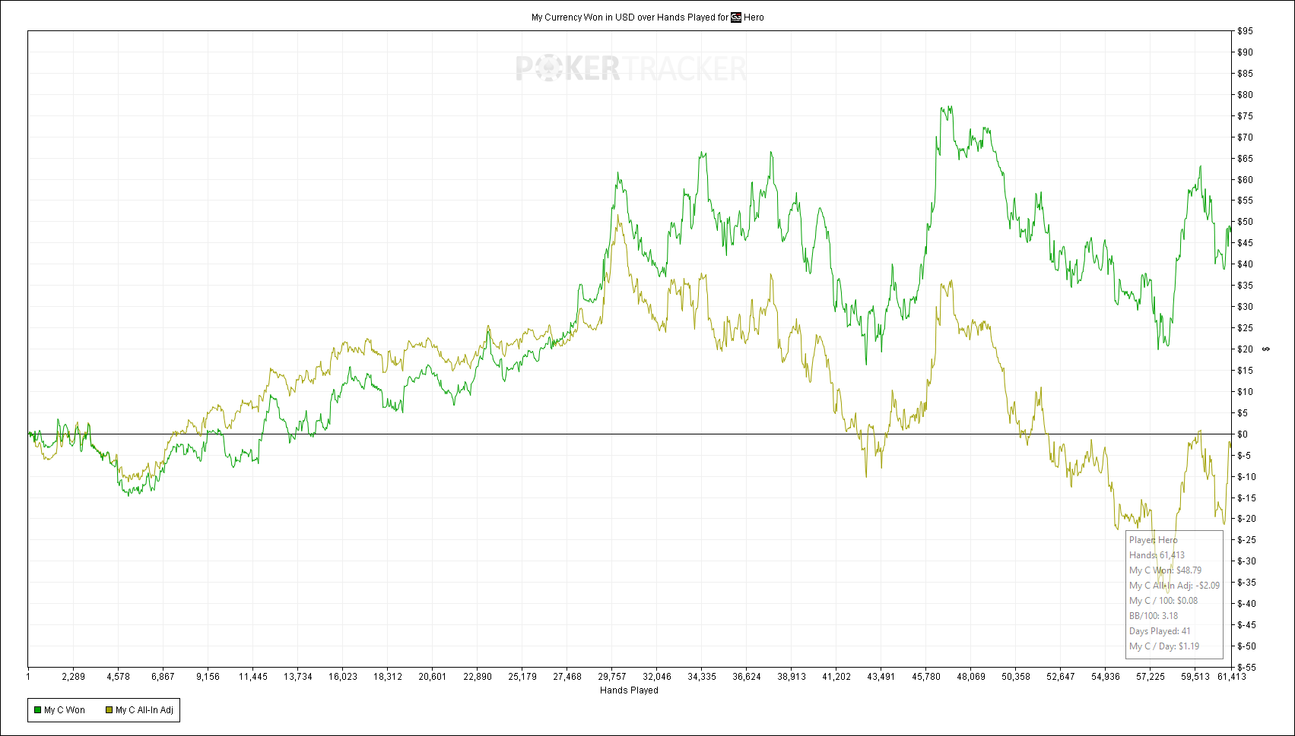Click the x-axis label '25,179'
The image size is (1295, 736).
(x=522, y=677)
